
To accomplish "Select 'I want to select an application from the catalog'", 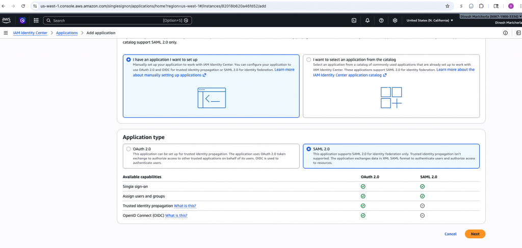I will click(x=308, y=60).
